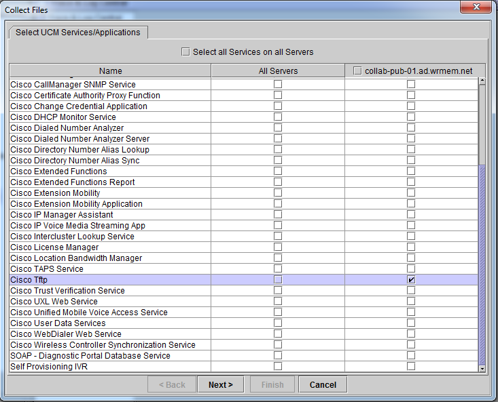Select Cisco Extended Functions Report row
Viewport: 498px width, 402px height.
[x=73, y=182]
